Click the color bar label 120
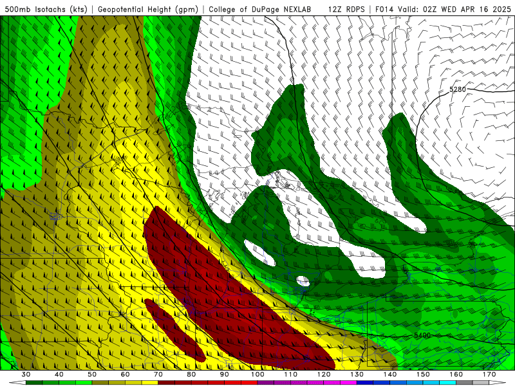The height and width of the screenshot is (386, 515). tap(324, 374)
